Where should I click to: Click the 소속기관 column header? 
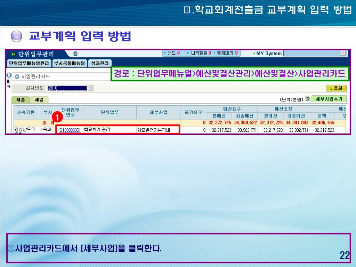tap(26, 112)
